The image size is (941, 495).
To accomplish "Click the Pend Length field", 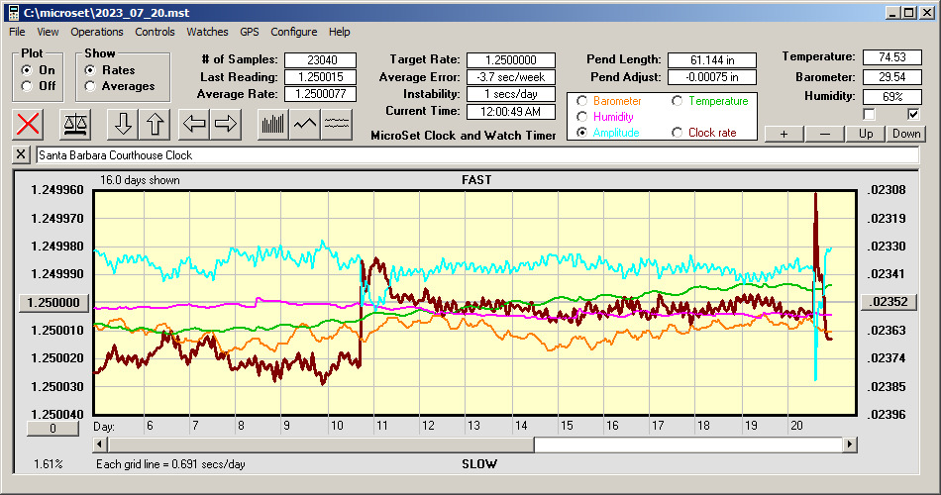I will tap(712, 60).
